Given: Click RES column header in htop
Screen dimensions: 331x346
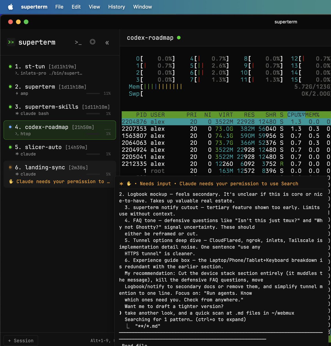Looking at the screenshot, I should pos(249,115).
